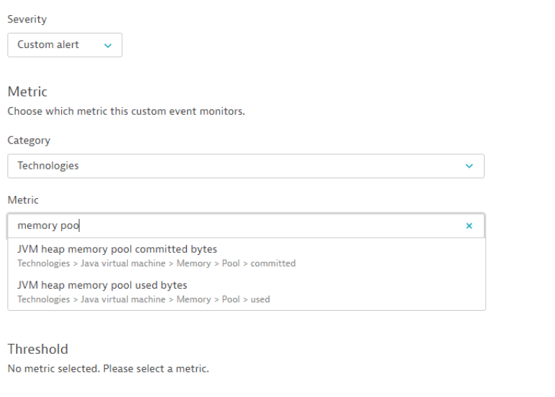Click the 'Technologies' selected value text
The image size is (555, 397).
pos(48,166)
